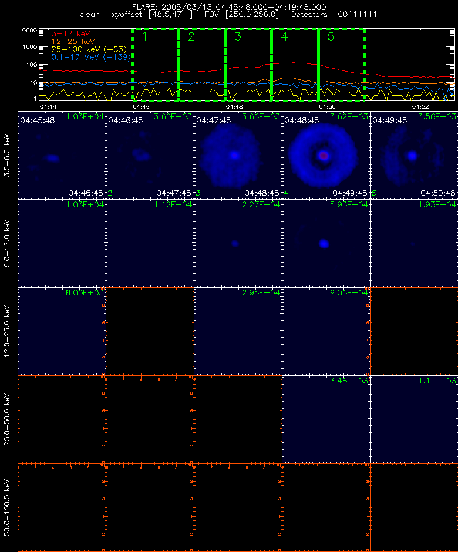Click the 3.60E+03 peak value
This screenshot has height=552, width=458.
pos(173,116)
